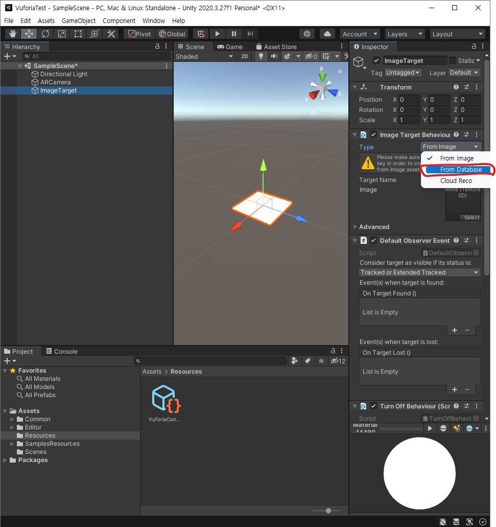Viewport: 496px width, 527px height.
Task: Collapse the SampleScene hierarchy
Action: click(20, 66)
